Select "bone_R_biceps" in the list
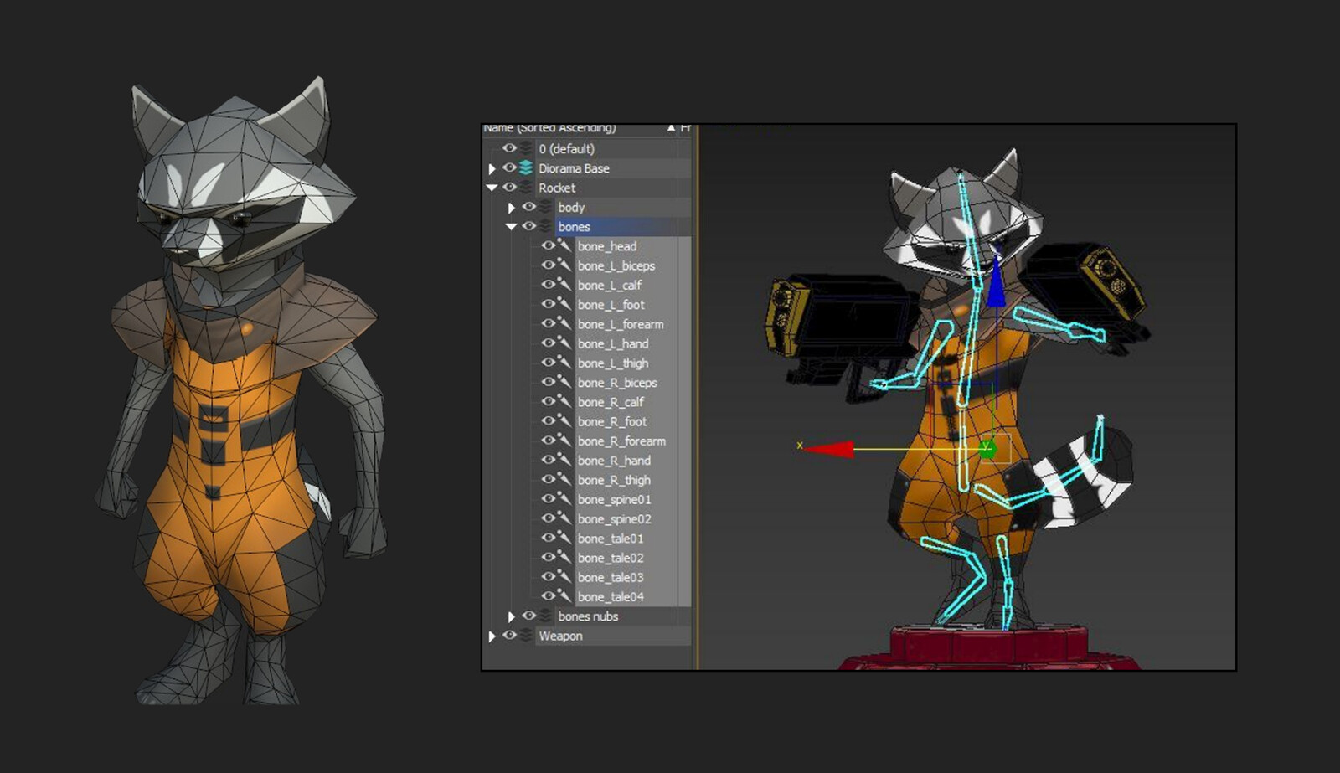The width and height of the screenshot is (1340, 773). [617, 383]
